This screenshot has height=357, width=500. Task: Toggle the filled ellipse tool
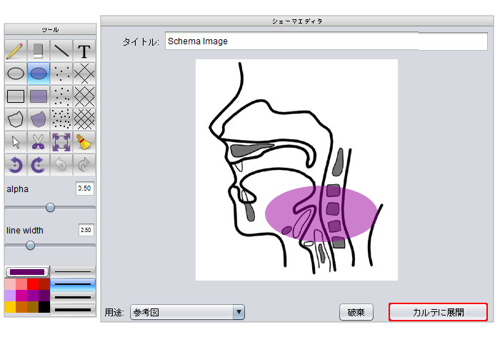(x=39, y=74)
